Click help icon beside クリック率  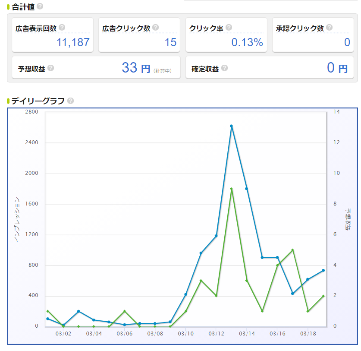coord(229,28)
